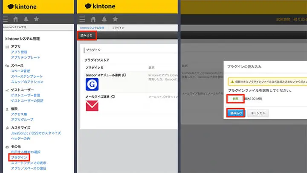Click the blue Garoon G plugin icon
This screenshot has width=307, height=173.
(92, 84)
